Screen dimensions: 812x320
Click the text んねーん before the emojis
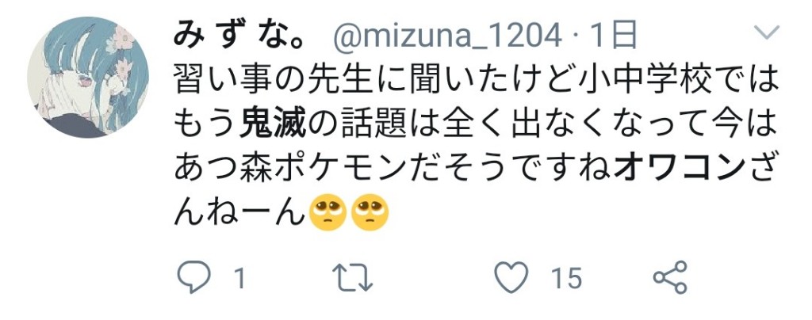coord(239,215)
